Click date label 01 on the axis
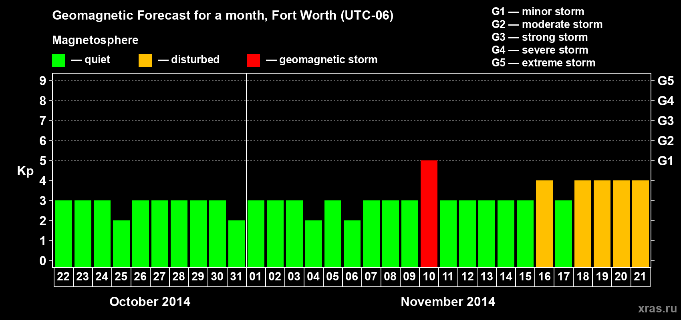 click(x=256, y=277)
